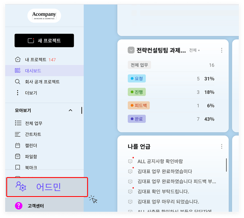The width and height of the screenshot is (244, 218).
Task: Click the 나를 언급 list scrollbar
Action: coord(226,164)
